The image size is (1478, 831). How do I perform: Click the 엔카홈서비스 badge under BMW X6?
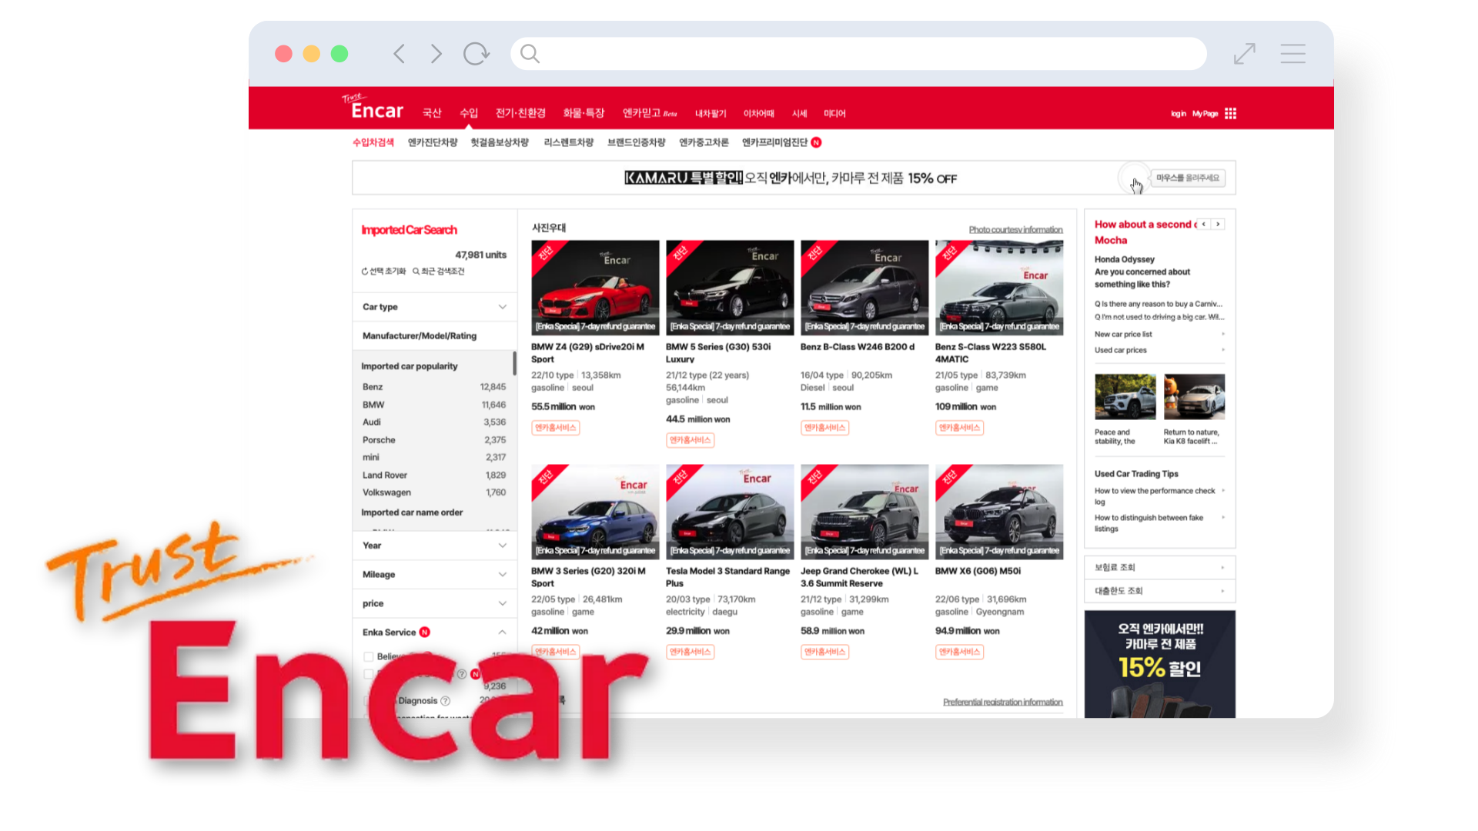(959, 652)
